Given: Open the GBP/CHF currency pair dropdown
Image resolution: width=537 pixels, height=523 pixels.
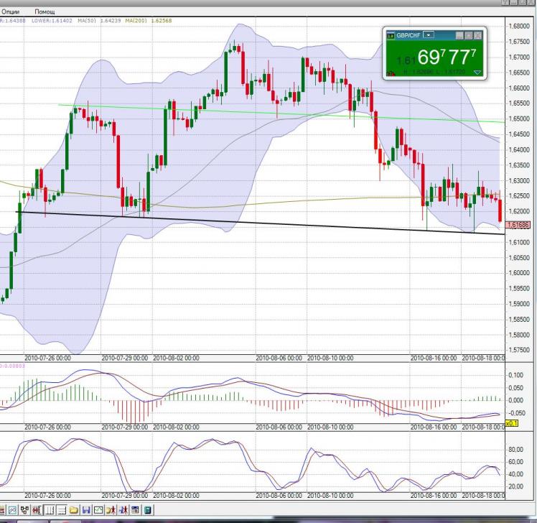Looking at the screenshot, I should coord(429,35).
